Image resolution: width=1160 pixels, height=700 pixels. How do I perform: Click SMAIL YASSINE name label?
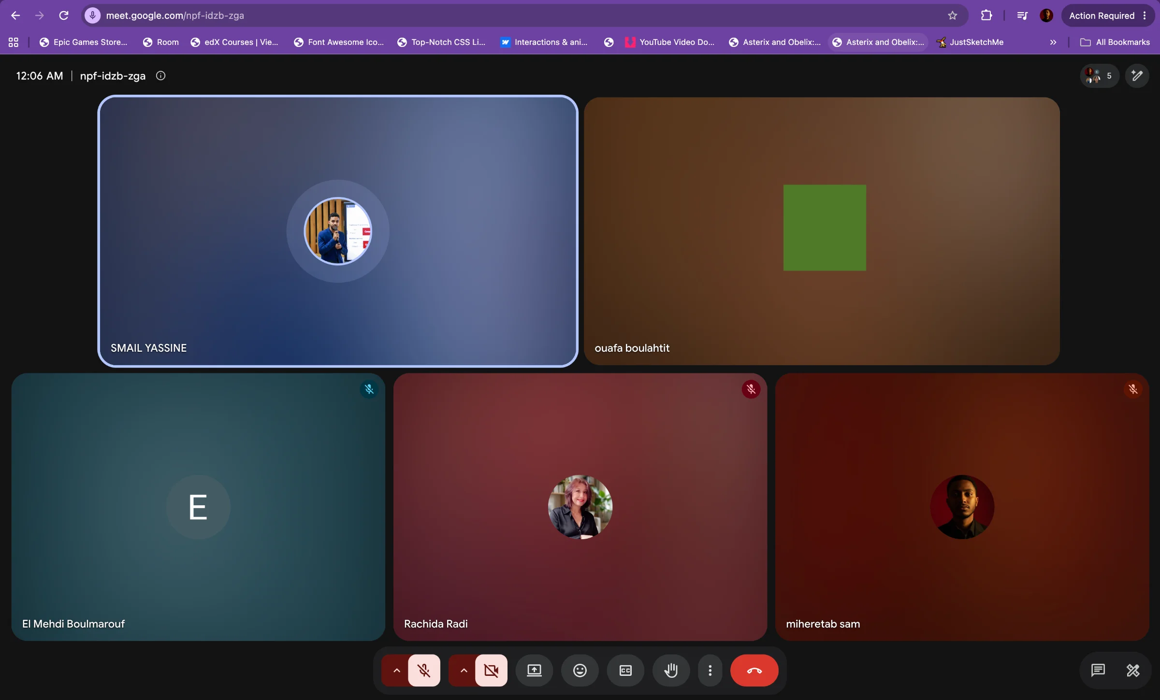pos(148,348)
